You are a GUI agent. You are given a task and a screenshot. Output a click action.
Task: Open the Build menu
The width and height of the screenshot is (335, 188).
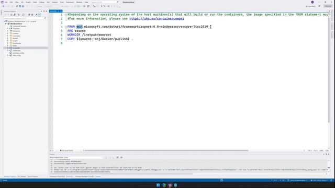pos(35,2)
